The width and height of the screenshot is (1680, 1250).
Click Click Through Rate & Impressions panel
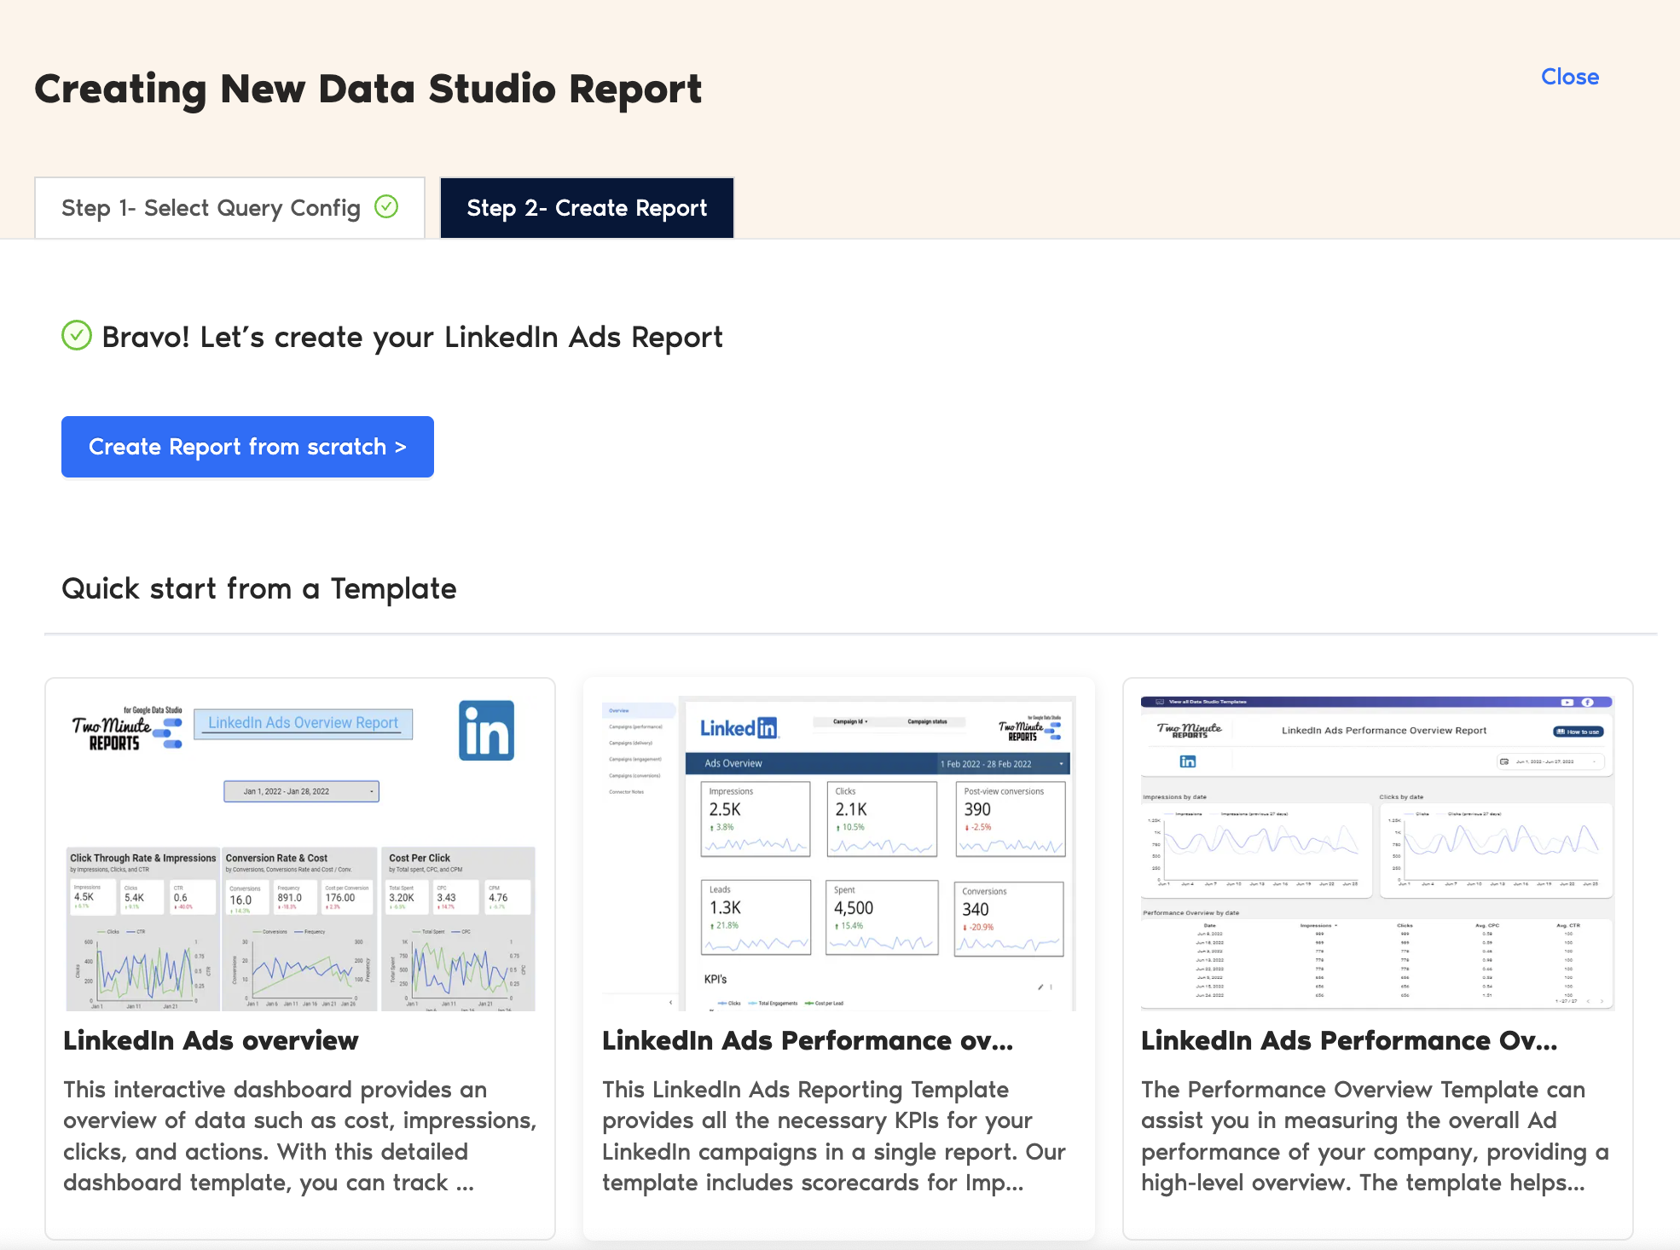[143, 929]
